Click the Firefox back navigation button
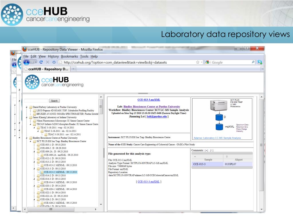This screenshot has width=293, height=220. [27, 62]
